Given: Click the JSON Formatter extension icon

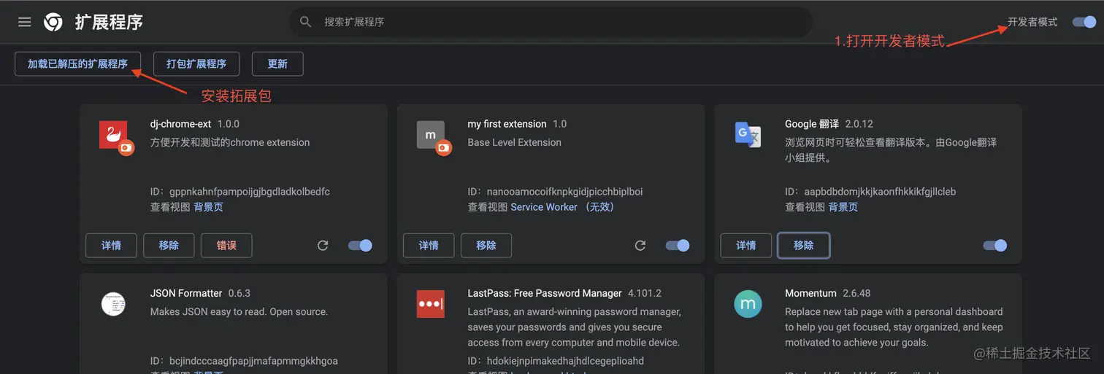Looking at the screenshot, I should [x=113, y=303].
